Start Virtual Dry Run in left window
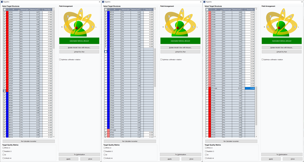 [79, 52]
